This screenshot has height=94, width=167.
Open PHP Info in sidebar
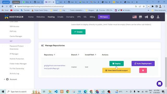click(13, 31)
